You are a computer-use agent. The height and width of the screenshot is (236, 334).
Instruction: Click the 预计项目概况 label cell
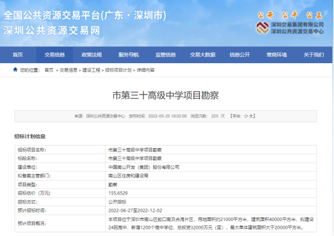[x=60, y=223]
